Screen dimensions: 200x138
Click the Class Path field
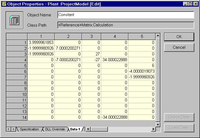pos(125,25)
